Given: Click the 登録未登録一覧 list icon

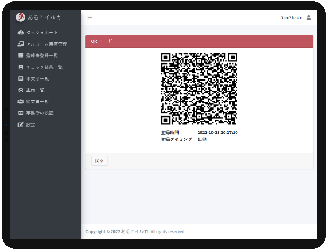Looking at the screenshot, I should click(21, 55).
